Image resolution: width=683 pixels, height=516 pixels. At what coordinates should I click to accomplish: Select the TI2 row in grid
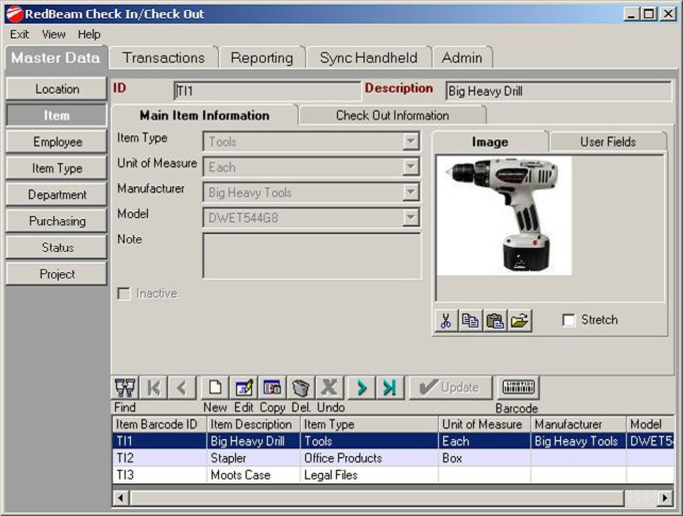[393, 458]
